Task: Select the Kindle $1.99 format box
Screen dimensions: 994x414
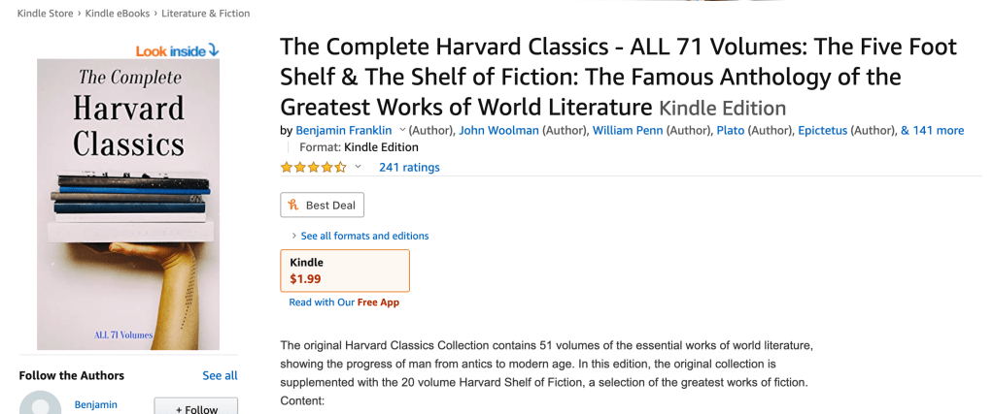Action: (x=344, y=271)
